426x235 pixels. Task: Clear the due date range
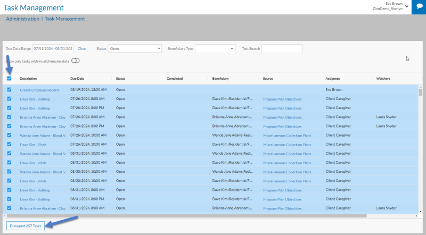(x=82, y=48)
